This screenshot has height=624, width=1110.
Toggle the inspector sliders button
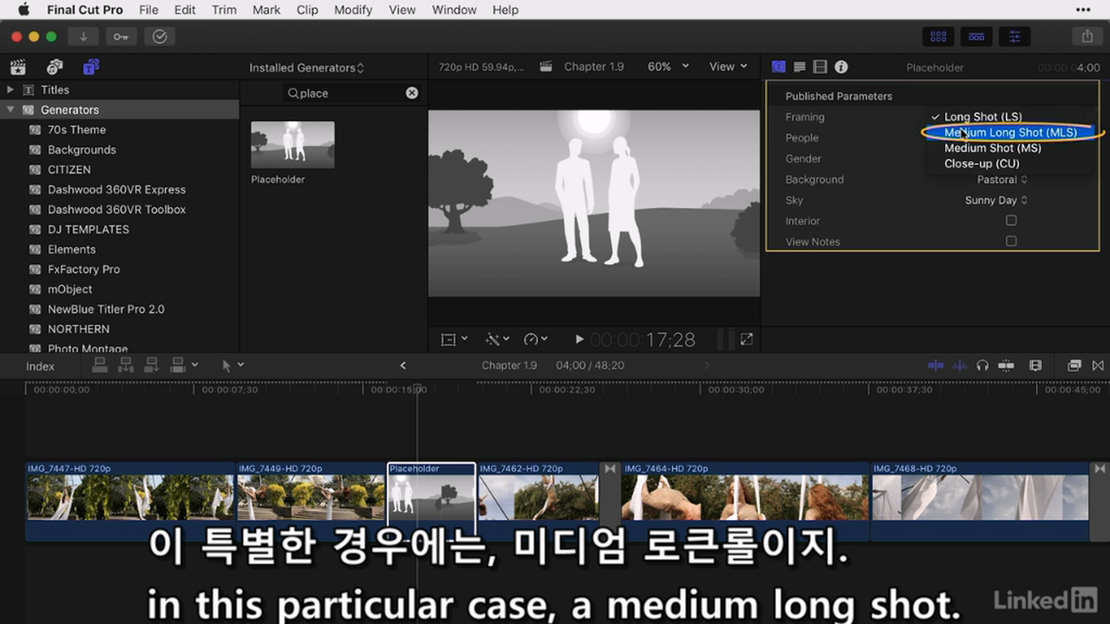1015,36
